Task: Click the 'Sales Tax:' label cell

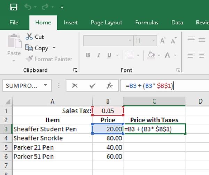Action: [x=52, y=111]
